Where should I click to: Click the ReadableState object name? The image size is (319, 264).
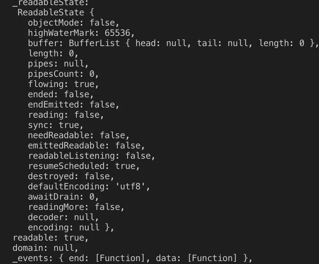click(50, 12)
